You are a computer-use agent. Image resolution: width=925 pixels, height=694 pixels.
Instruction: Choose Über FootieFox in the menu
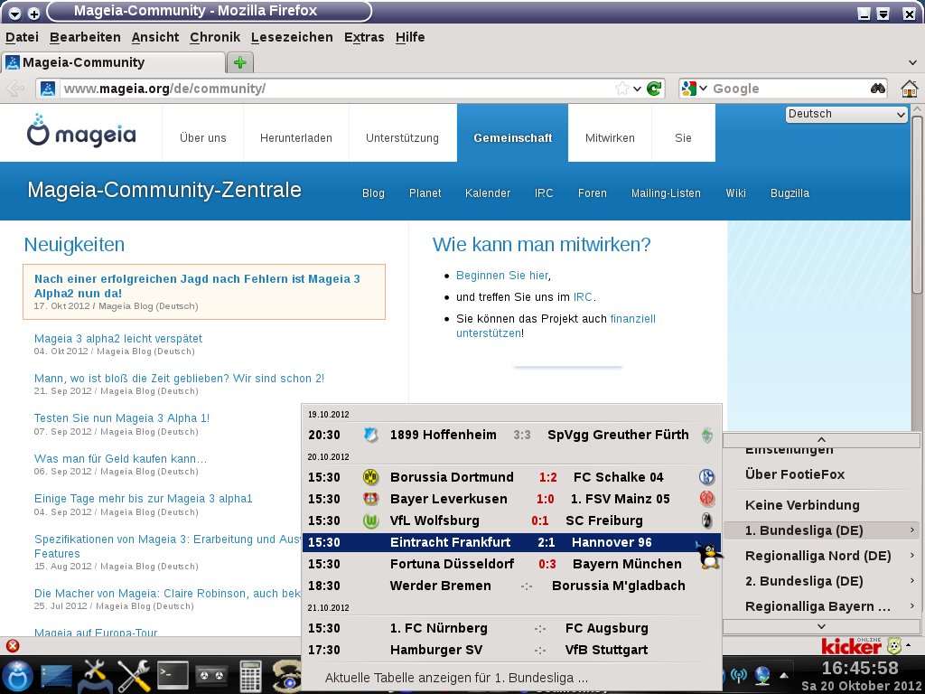pos(794,474)
